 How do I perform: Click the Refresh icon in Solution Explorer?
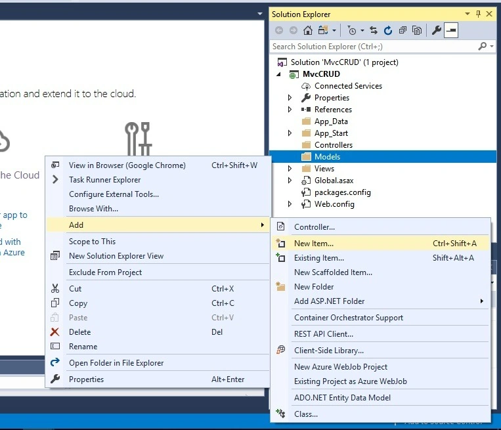[x=388, y=31]
